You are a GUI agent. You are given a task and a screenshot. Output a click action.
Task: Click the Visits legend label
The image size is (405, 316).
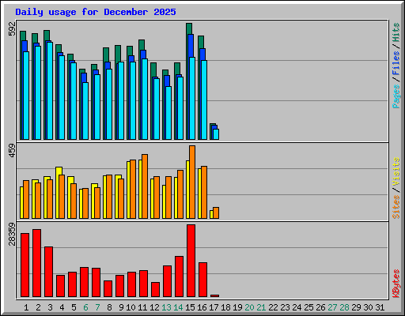(x=396, y=172)
